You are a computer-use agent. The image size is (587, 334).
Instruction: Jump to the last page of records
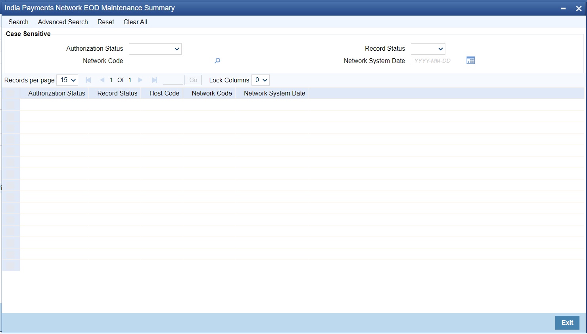[x=154, y=80]
